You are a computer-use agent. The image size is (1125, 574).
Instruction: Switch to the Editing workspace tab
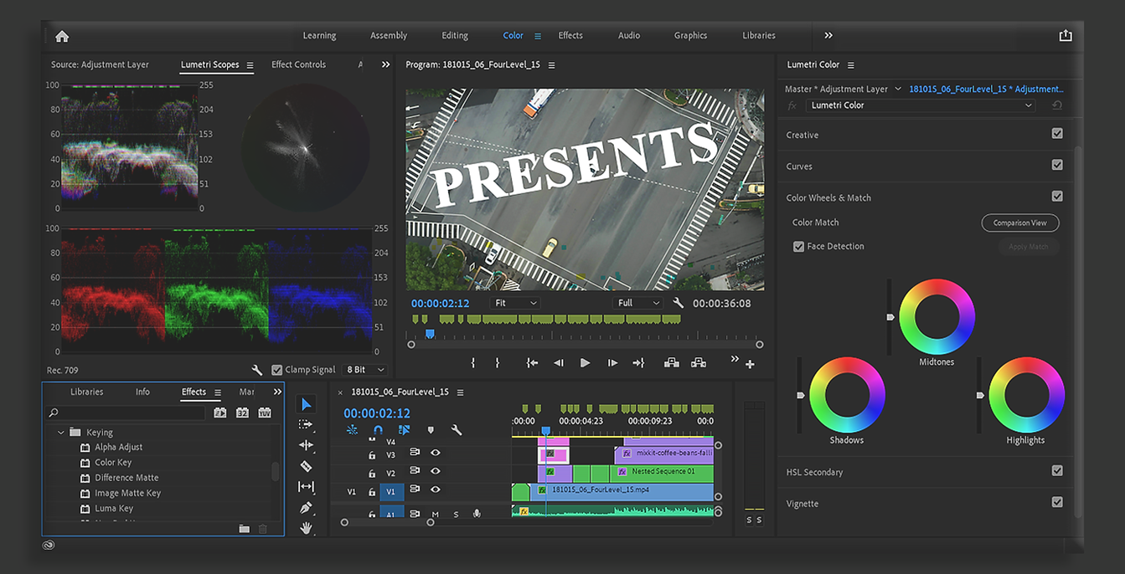coord(455,35)
